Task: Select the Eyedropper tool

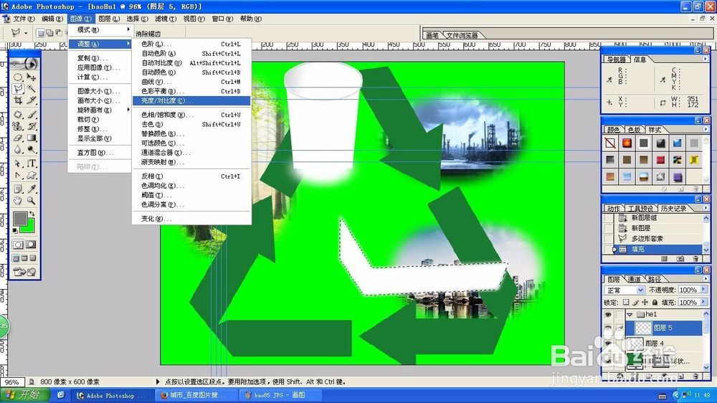Action: (x=31, y=189)
